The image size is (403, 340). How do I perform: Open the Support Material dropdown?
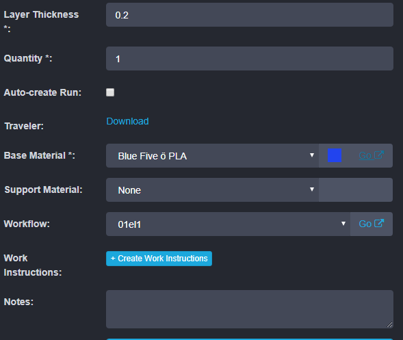coord(212,190)
